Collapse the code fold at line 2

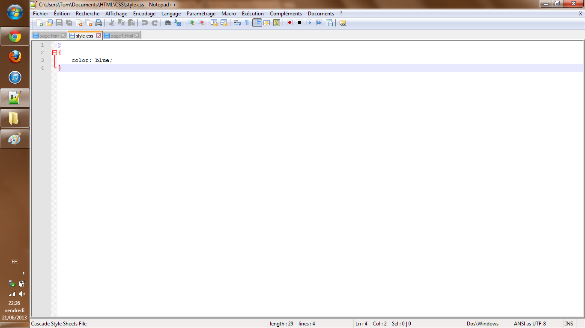(x=54, y=53)
